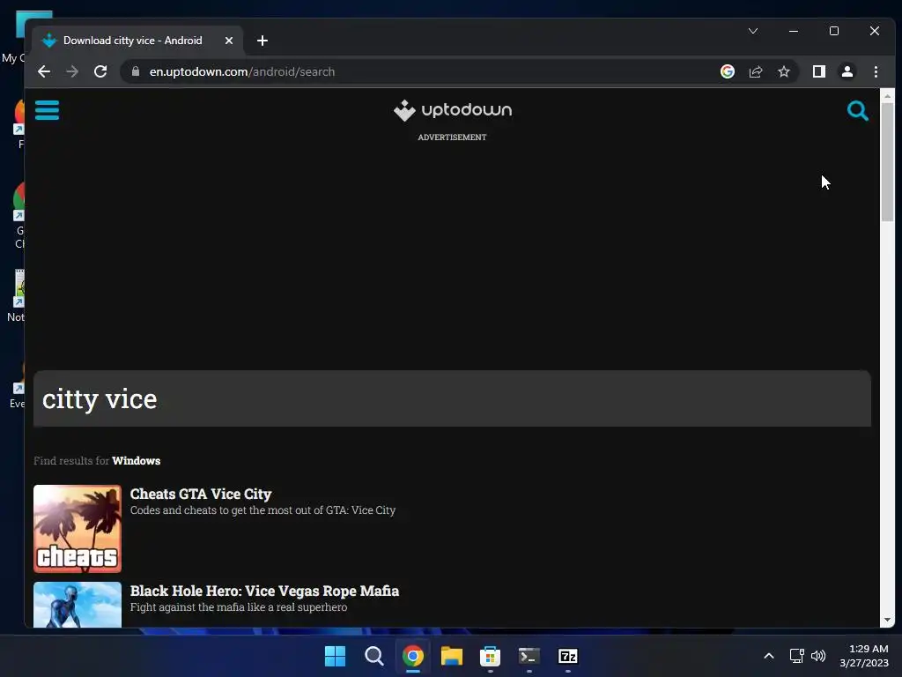Image resolution: width=902 pixels, height=677 pixels.
Task: Share this page icon
Action: tap(755, 71)
